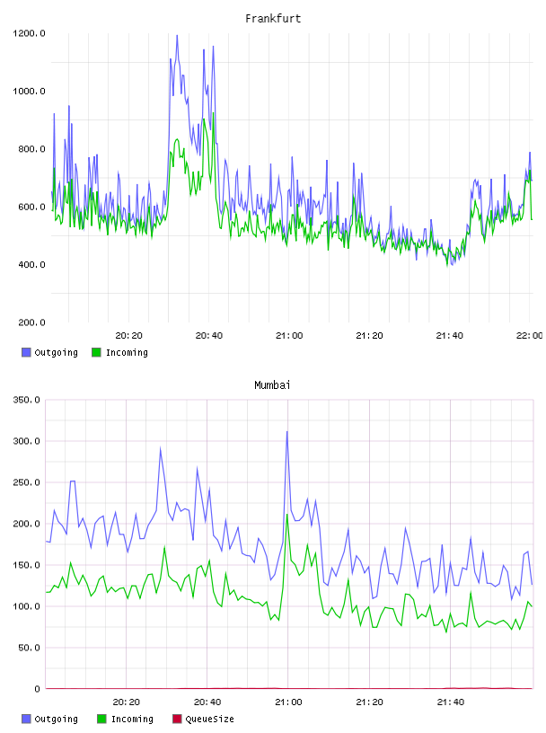Click the 350.0 y-axis label on Mumbai chart
This screenshot has width=546, height=733.
point(26,400)
